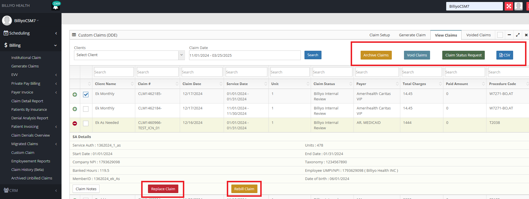Click the Rebill Claim button
The image size is (529, 199).
(244, 189)
